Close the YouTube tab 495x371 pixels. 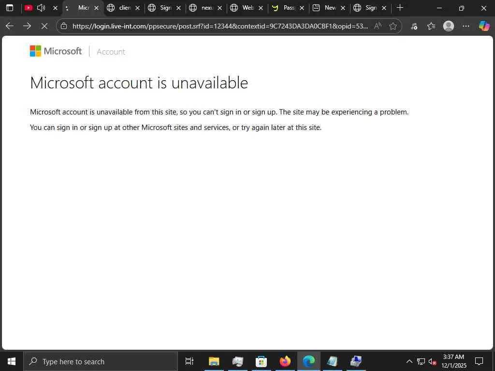[x=55, y=8]
